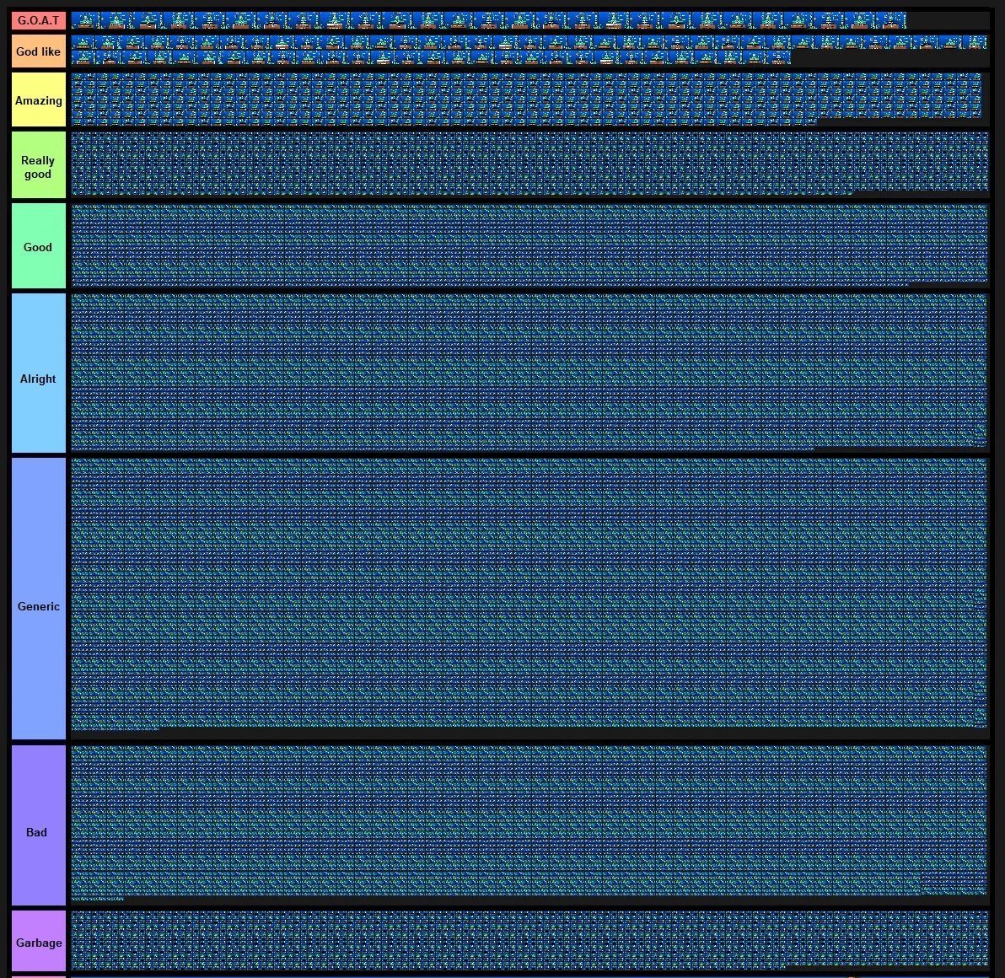1005x978 pixels.
Task: Click the Garbage tier label
Action: 38,943
